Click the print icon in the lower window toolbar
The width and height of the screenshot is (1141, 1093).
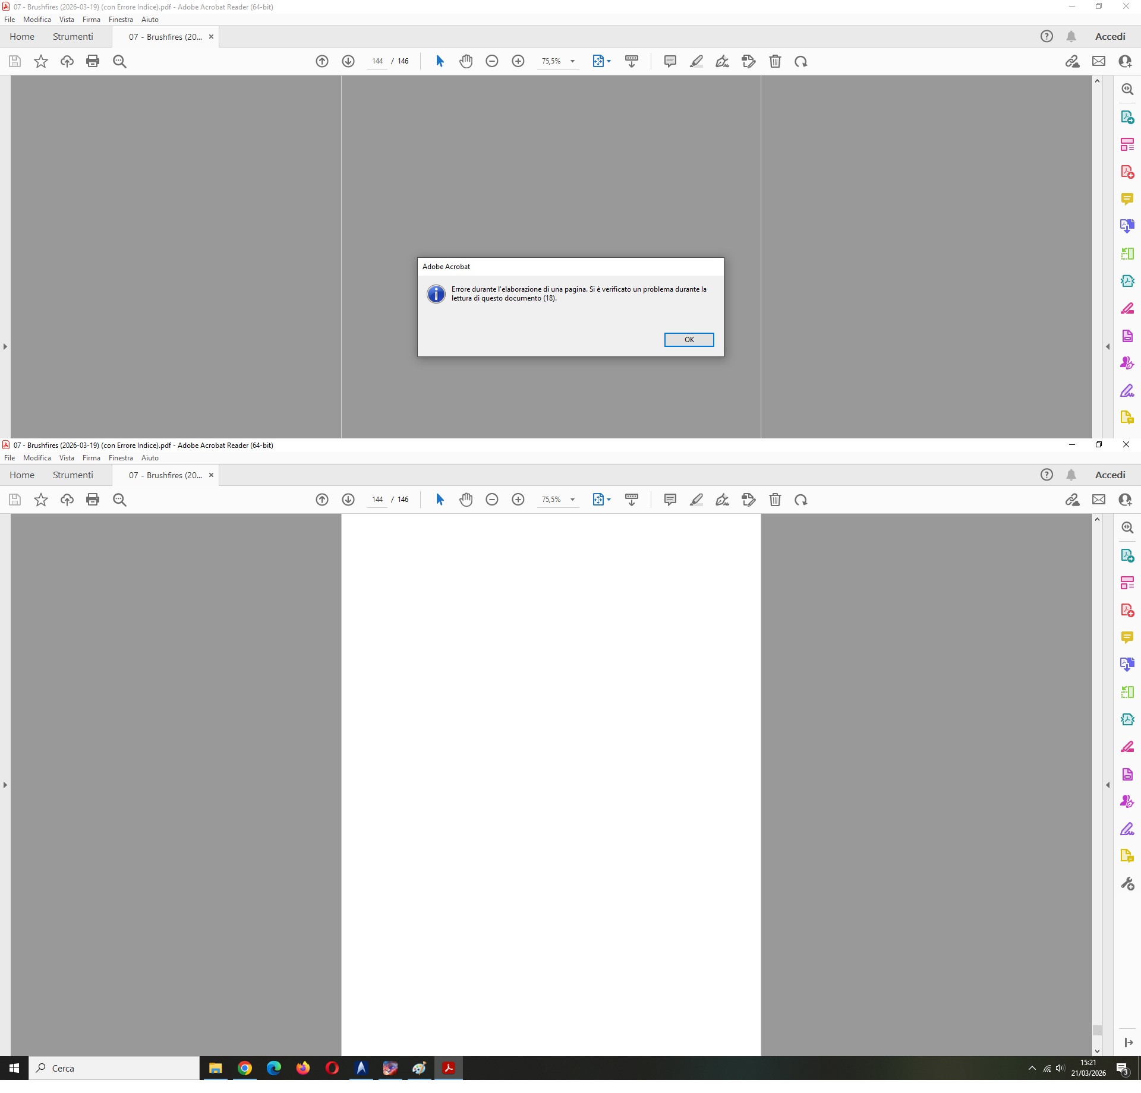93,500
